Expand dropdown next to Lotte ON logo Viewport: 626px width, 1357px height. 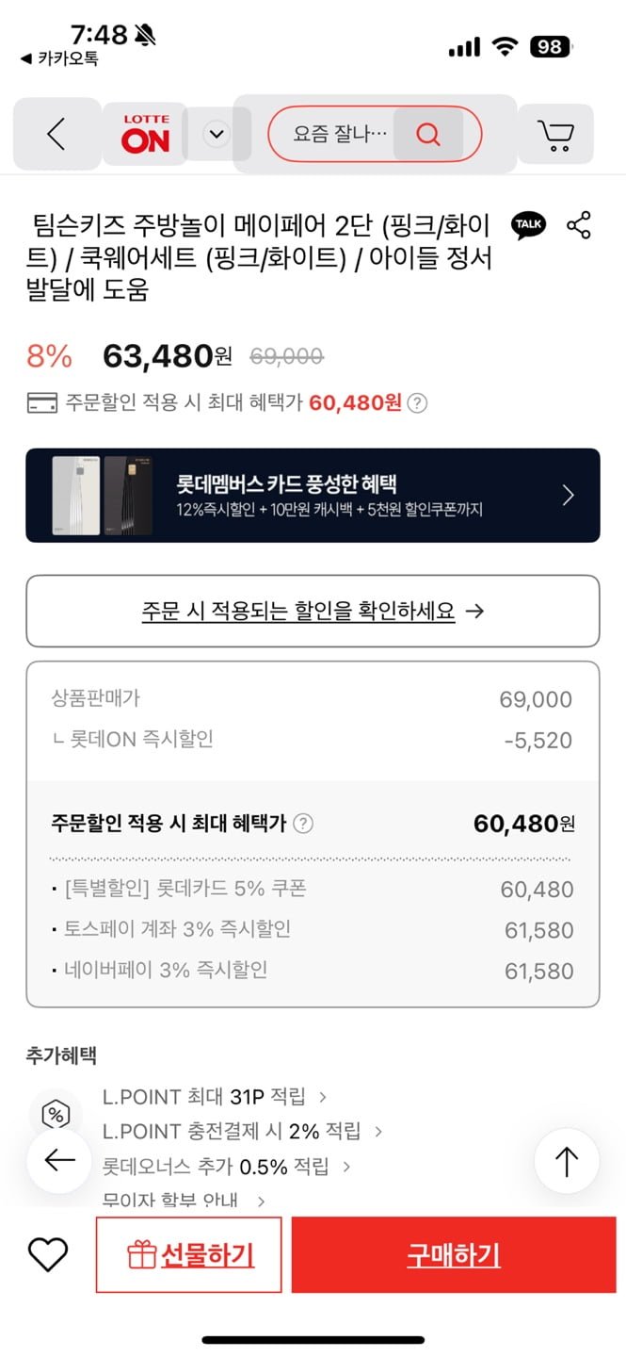217,134
